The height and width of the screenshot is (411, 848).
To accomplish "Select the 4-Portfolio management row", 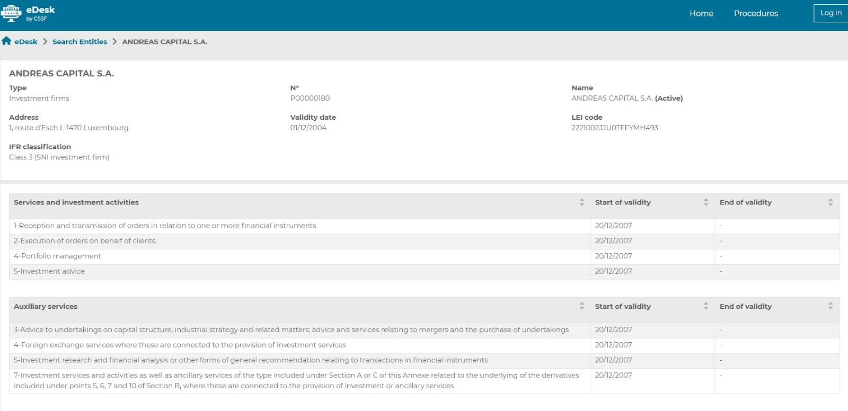I will tap(424, 256).
